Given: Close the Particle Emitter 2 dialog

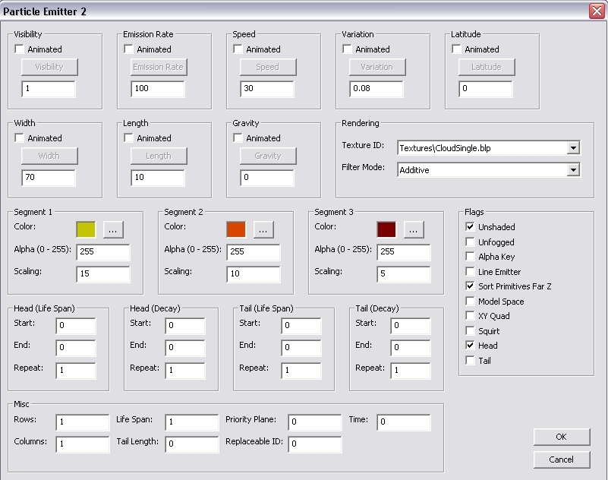Looking at the screenshot, I should 597,11.
